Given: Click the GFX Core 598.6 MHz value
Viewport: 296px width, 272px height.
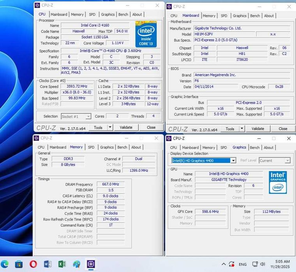Looking at the screenshot, I should click(210, 211).
